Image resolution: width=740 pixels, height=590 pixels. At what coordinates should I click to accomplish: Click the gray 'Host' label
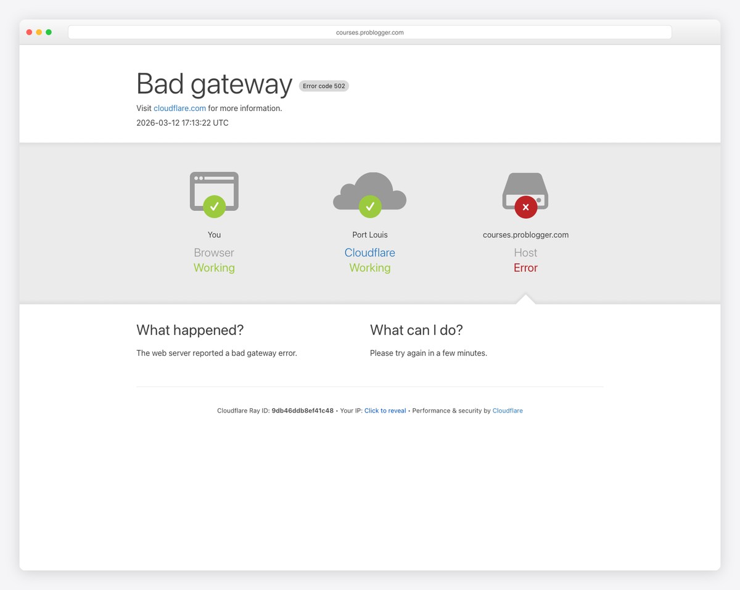(x=525, y=253)
